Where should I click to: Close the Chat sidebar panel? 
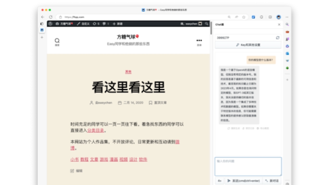[279, 25]
